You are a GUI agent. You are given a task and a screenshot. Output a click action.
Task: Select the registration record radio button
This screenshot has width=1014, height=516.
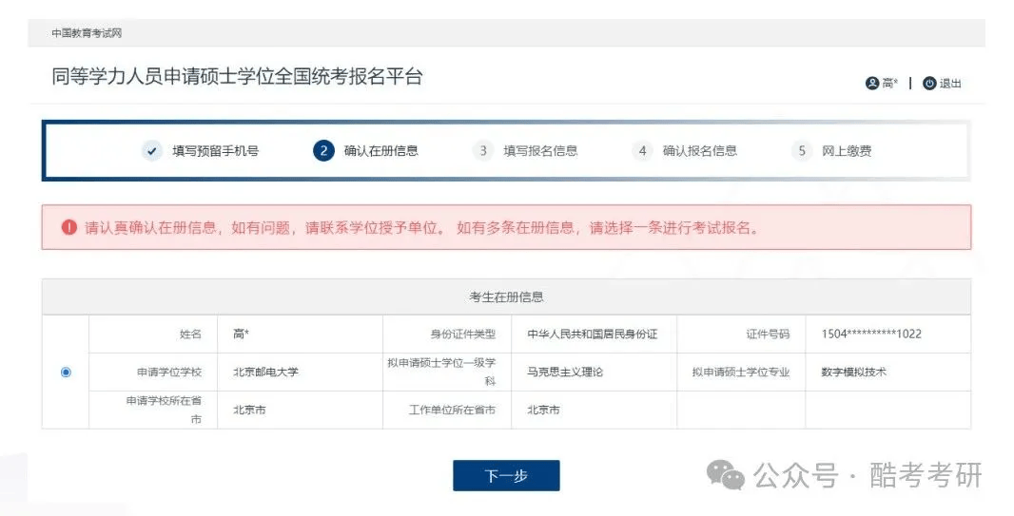point(66,372)
